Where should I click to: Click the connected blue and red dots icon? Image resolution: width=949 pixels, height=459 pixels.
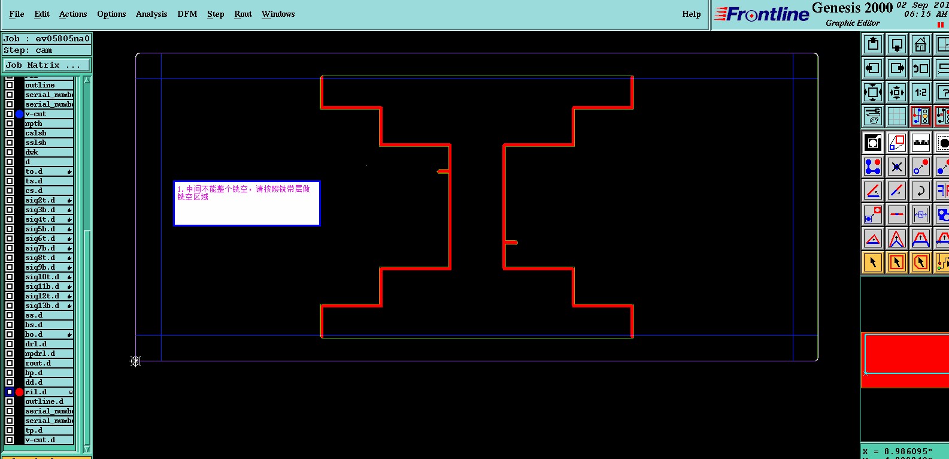click(x=873, y=167)
